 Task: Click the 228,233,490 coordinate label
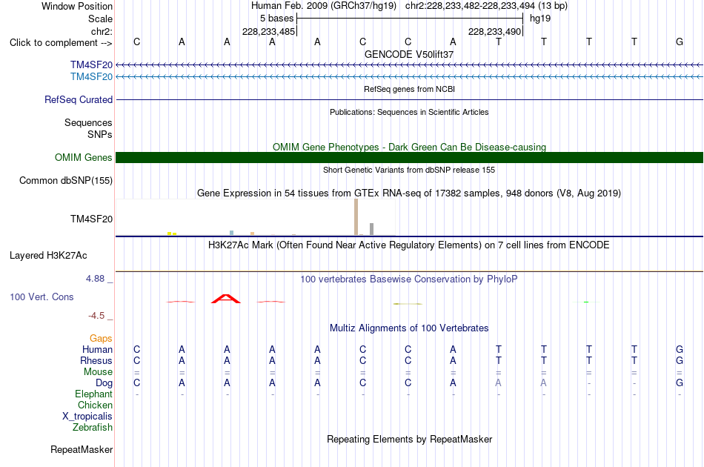tap(494, 31)
